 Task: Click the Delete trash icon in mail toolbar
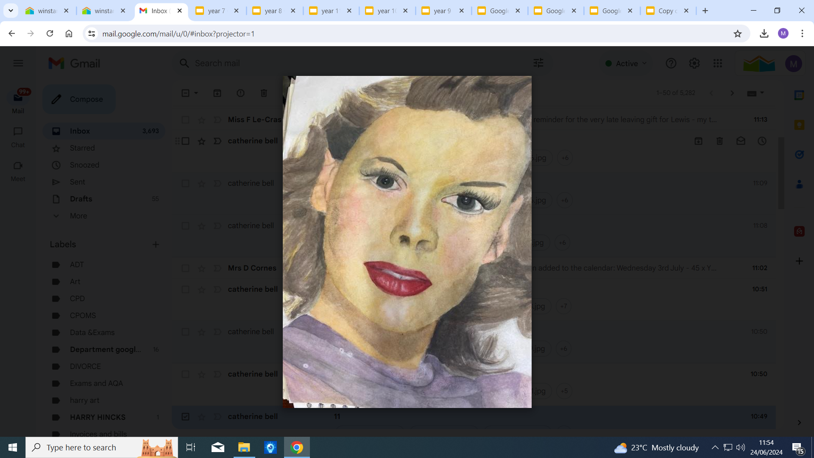(x=264, y=93)
